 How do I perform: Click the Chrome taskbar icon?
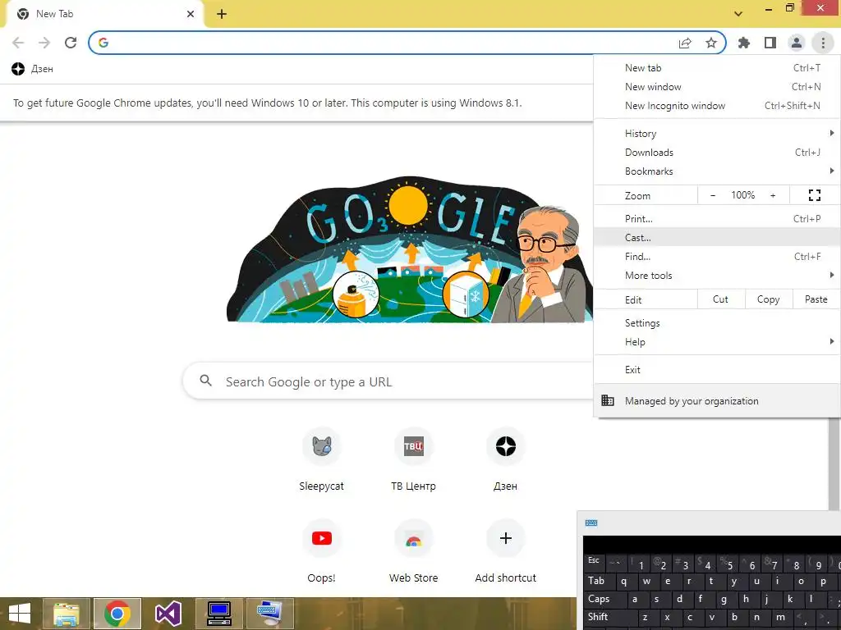pos(117,614)
